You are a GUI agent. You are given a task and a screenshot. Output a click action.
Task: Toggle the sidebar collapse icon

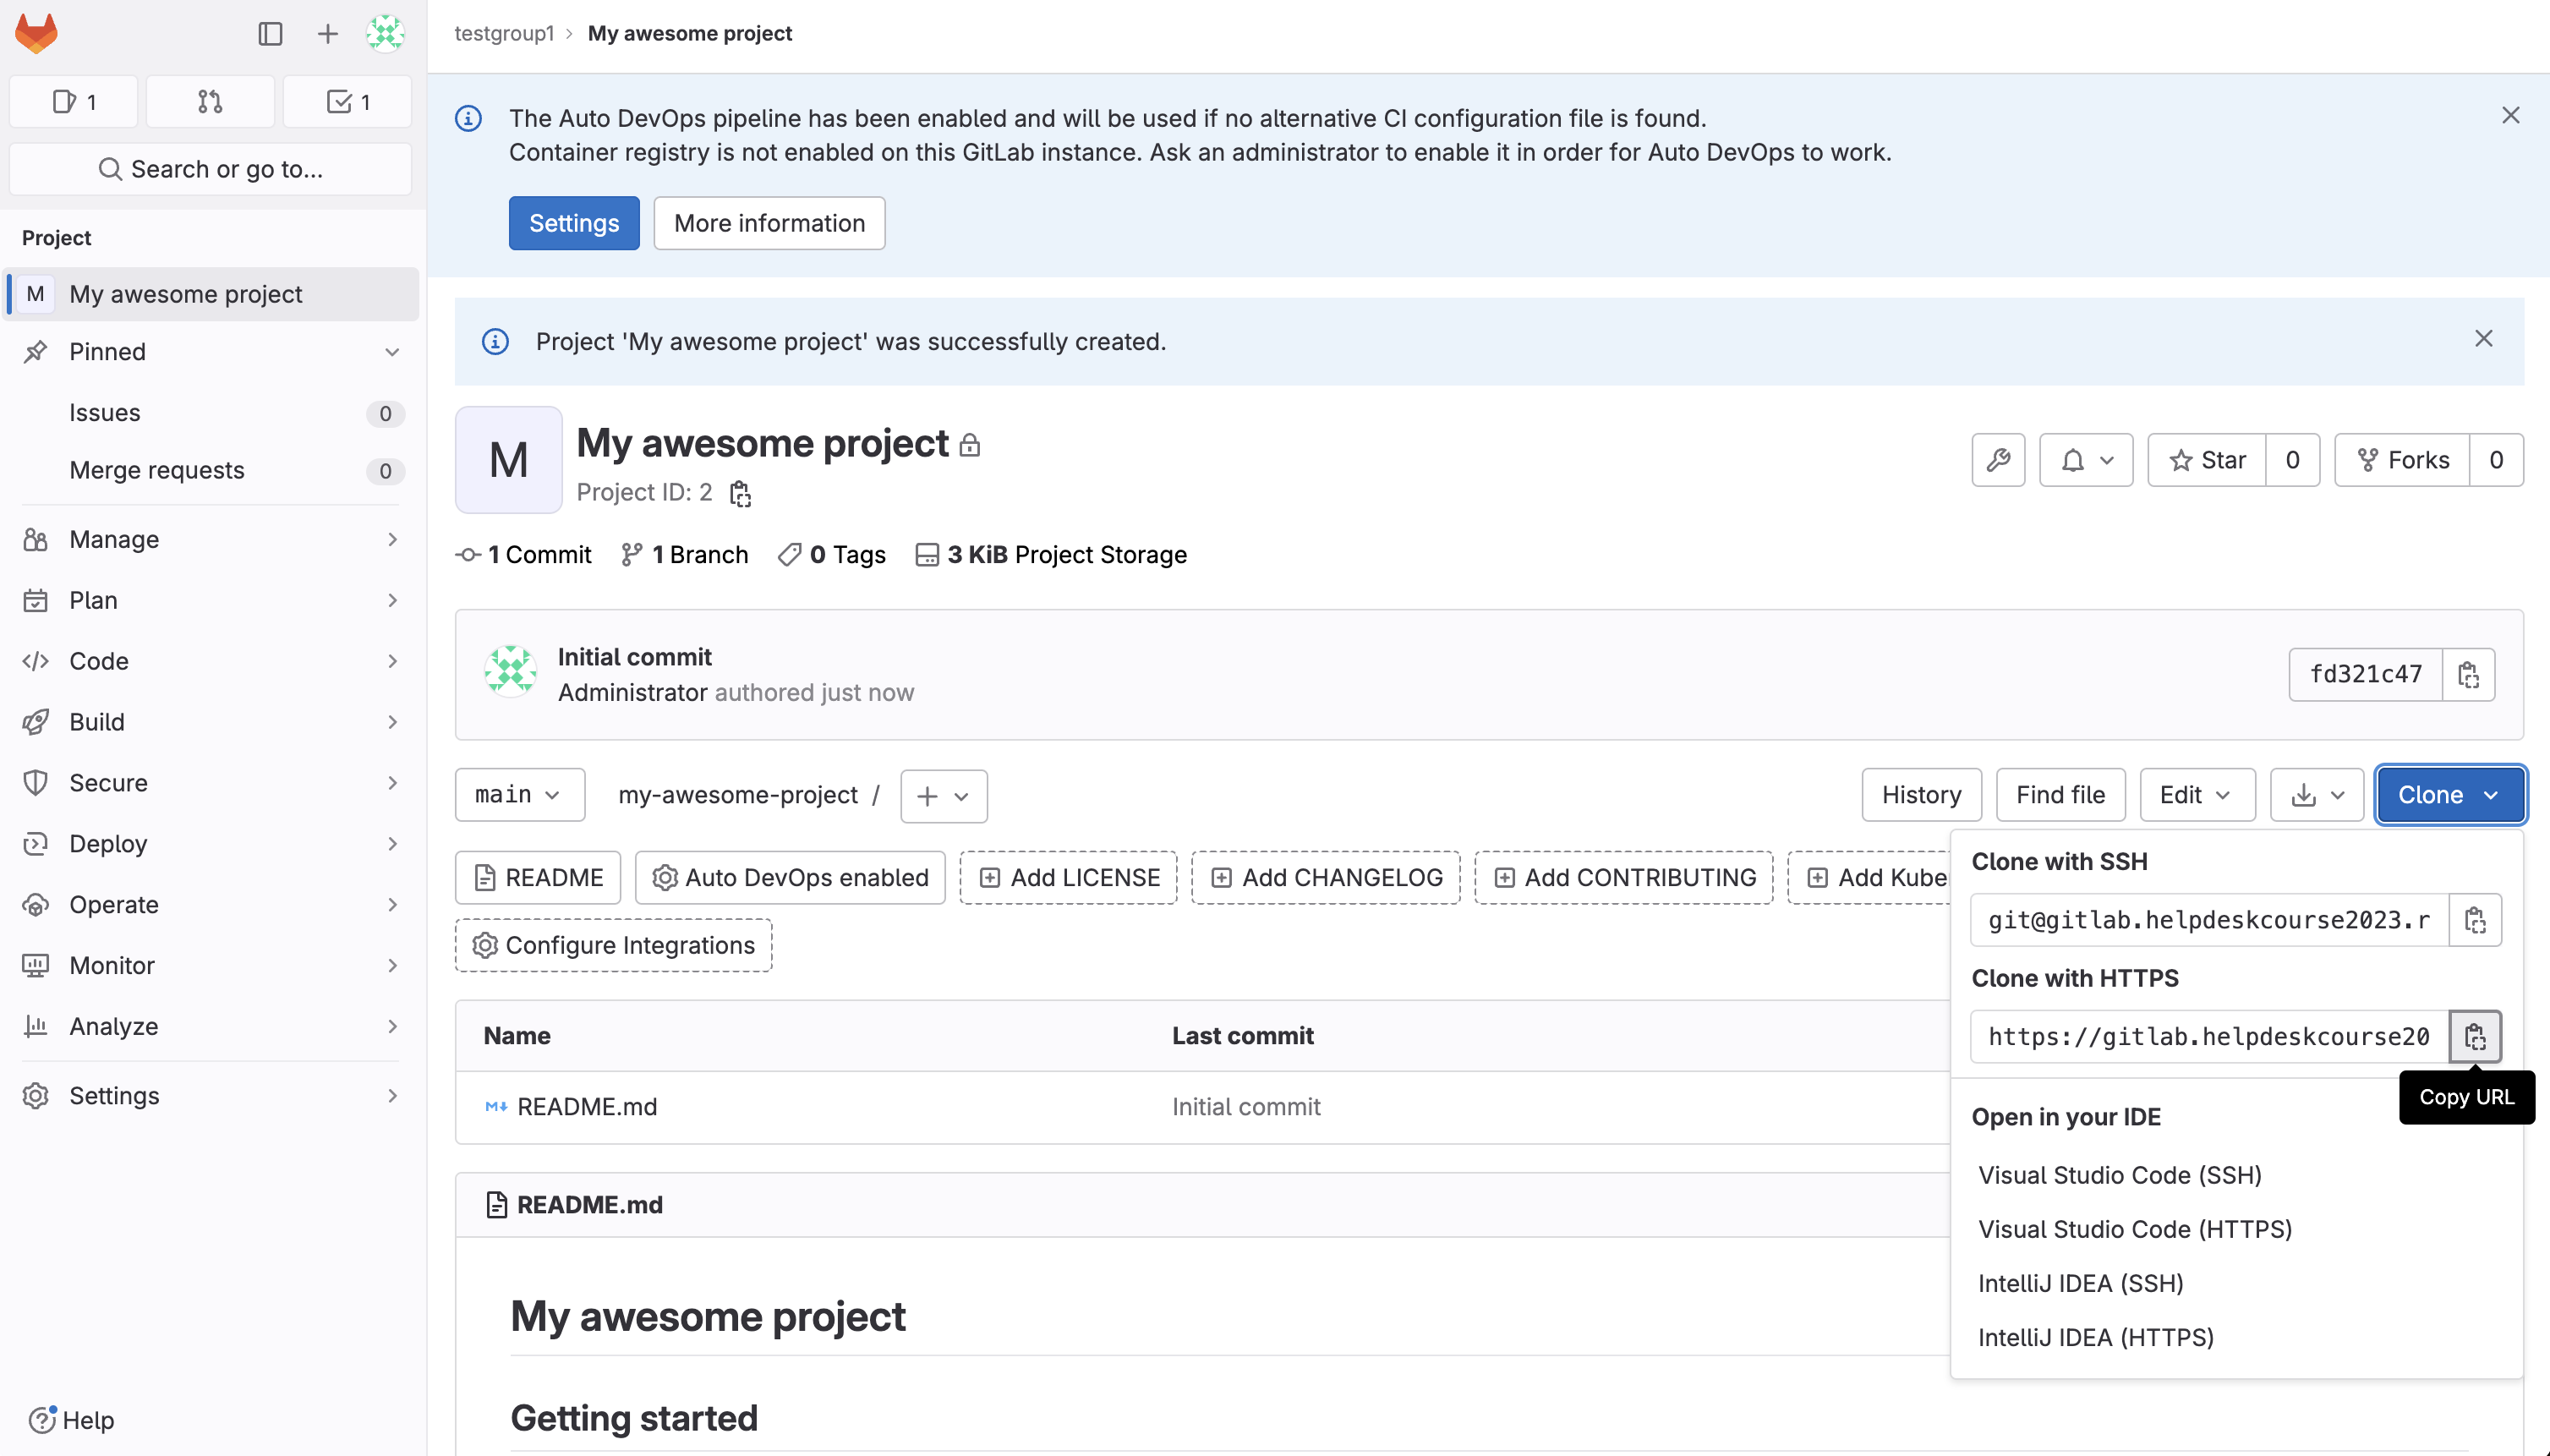(270, 33)
